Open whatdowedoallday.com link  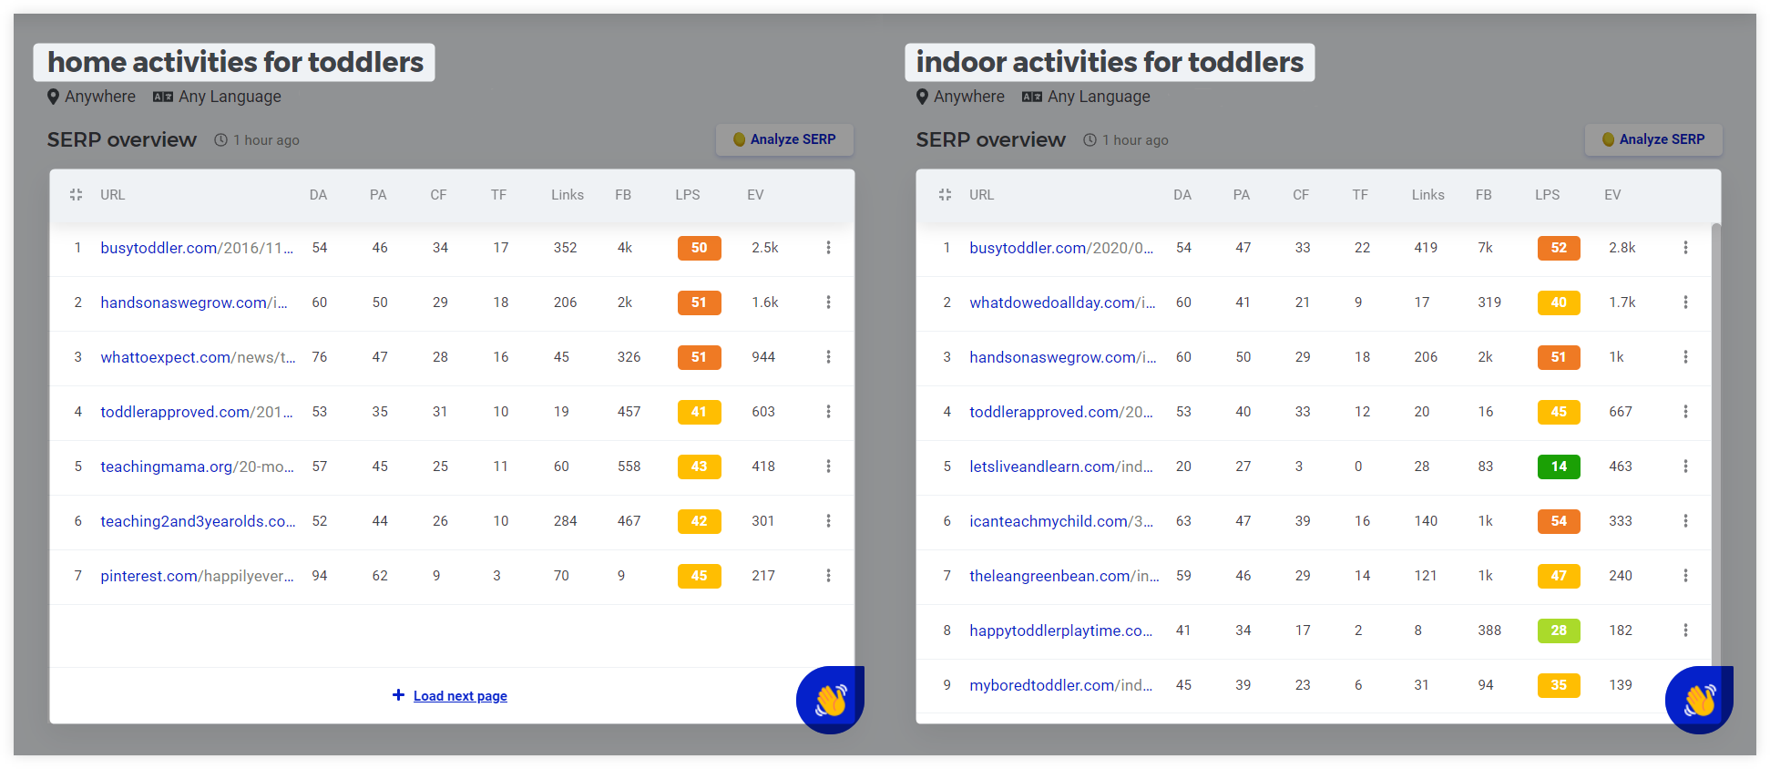click(x=1062, y=302)
